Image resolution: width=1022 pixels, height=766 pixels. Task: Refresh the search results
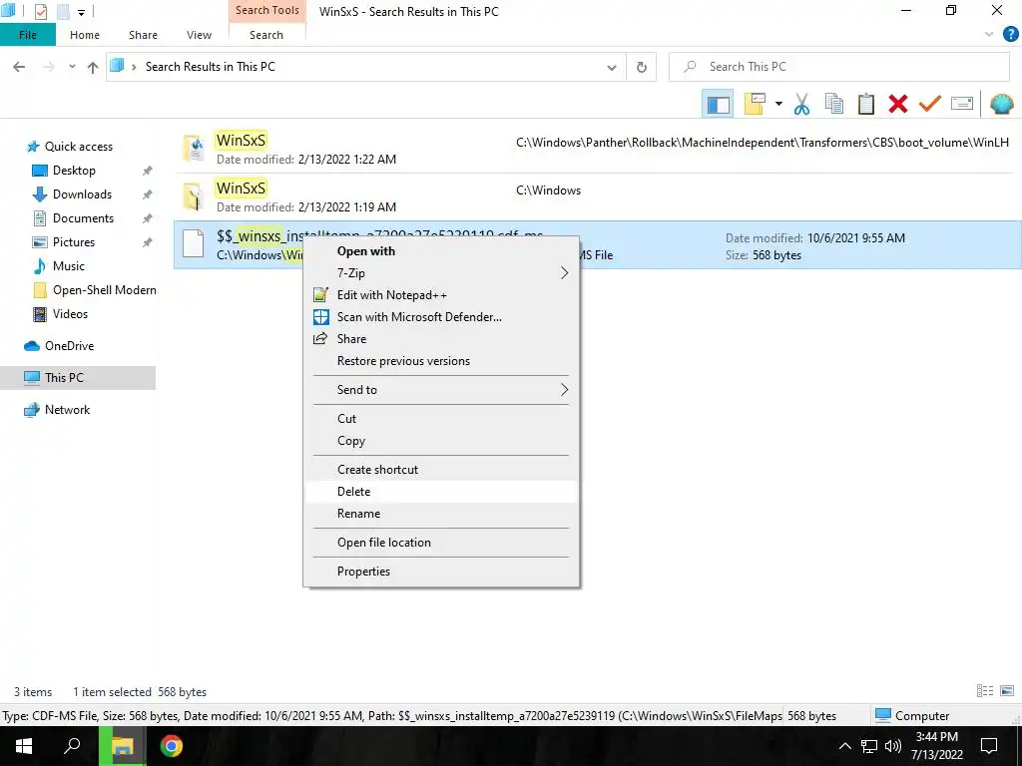point(642,67)
